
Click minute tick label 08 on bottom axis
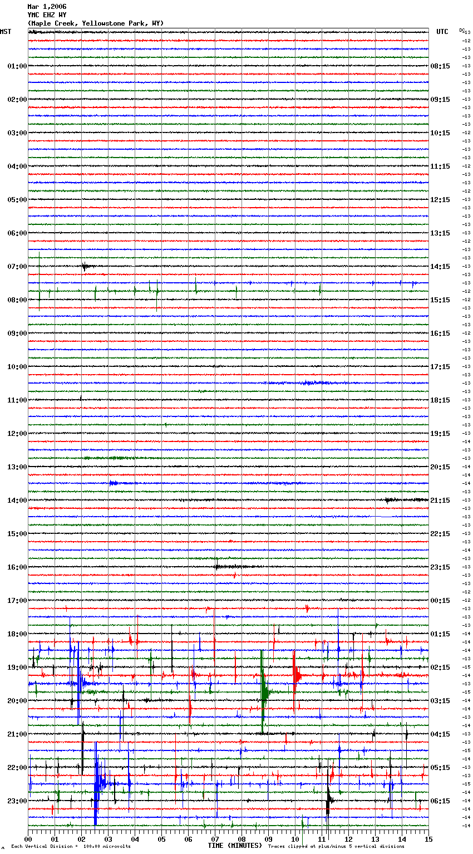[242, 839]
